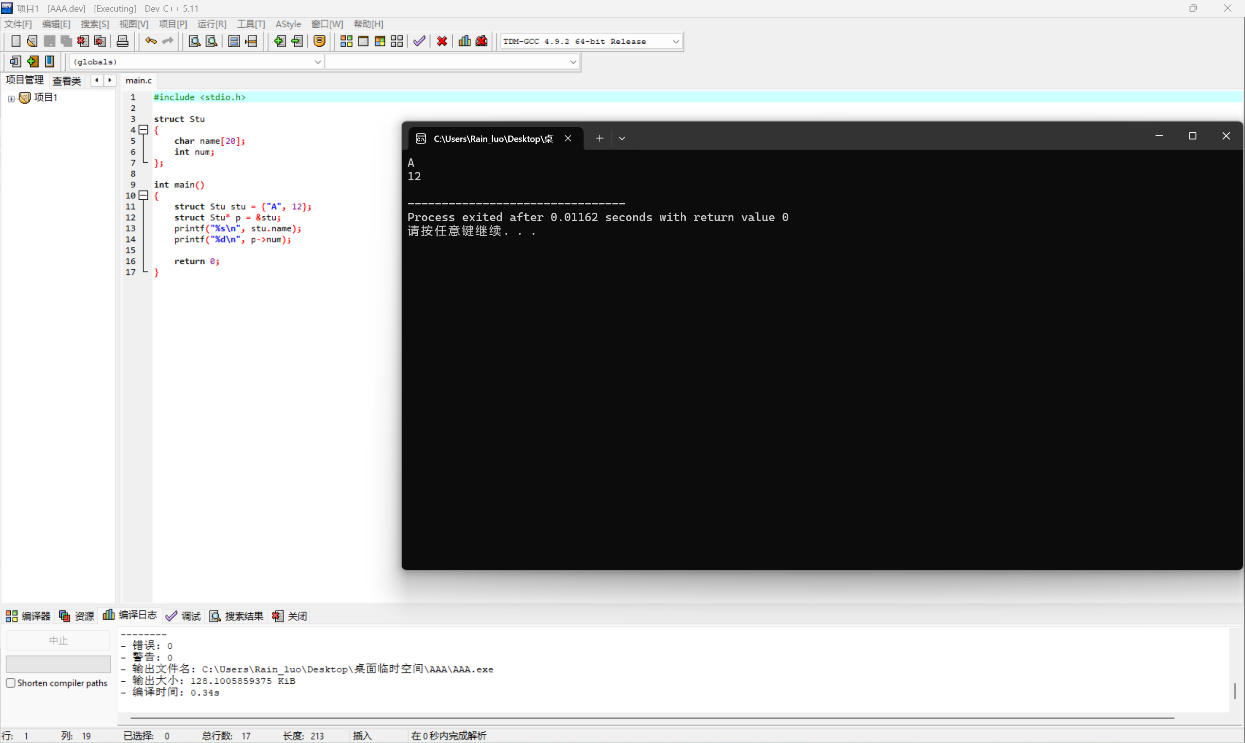Collapse the struct Stu fold marker

144,130
